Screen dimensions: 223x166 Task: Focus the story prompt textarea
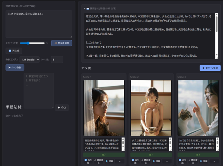[39, 24]
